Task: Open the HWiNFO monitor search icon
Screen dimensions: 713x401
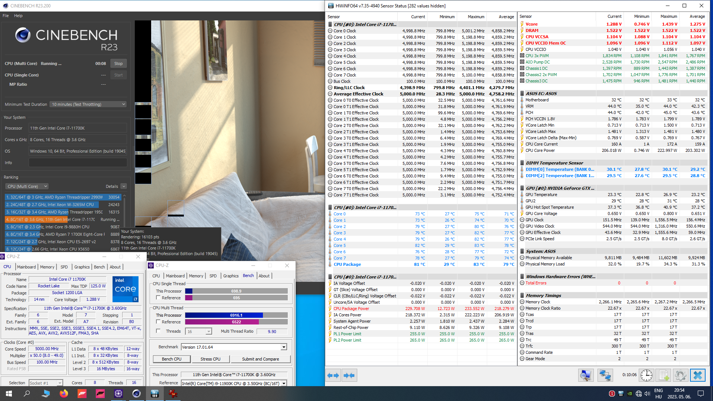Action: 586,375
